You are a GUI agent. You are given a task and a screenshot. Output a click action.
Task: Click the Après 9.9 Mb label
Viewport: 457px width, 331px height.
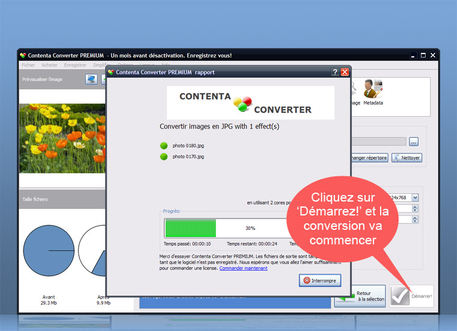pyautogui.click(x=103, y=300)
